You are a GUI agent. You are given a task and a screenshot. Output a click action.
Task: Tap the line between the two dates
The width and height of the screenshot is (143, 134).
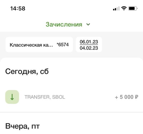[x=89, y=45]
